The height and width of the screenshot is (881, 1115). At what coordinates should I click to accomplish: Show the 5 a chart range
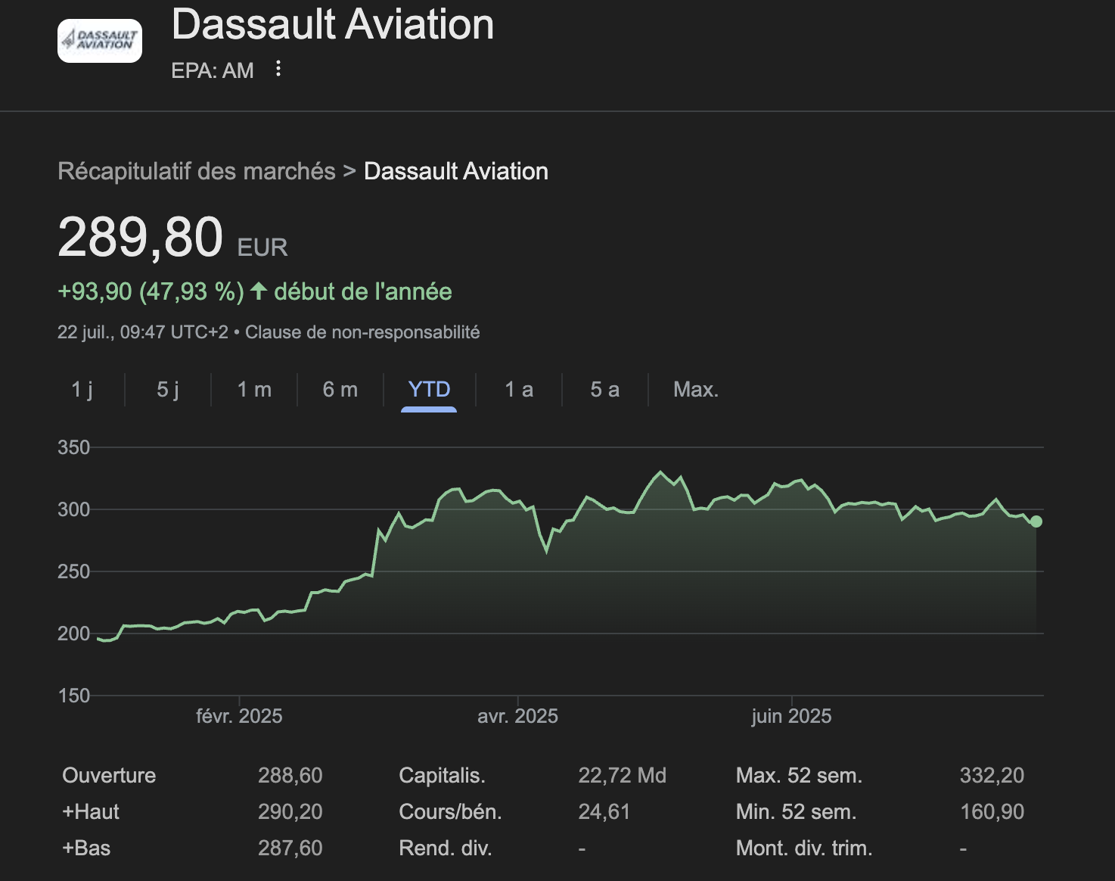[605, 389]
